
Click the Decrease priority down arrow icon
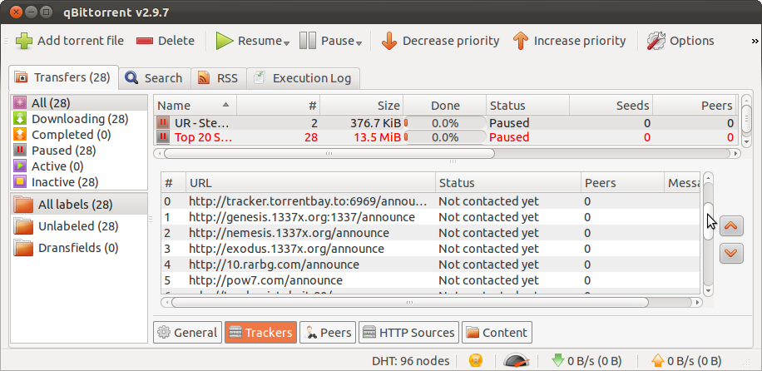389,42
